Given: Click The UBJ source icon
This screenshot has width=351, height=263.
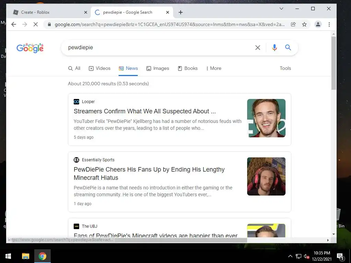Looking at the screenshot, I should point(76,226).
